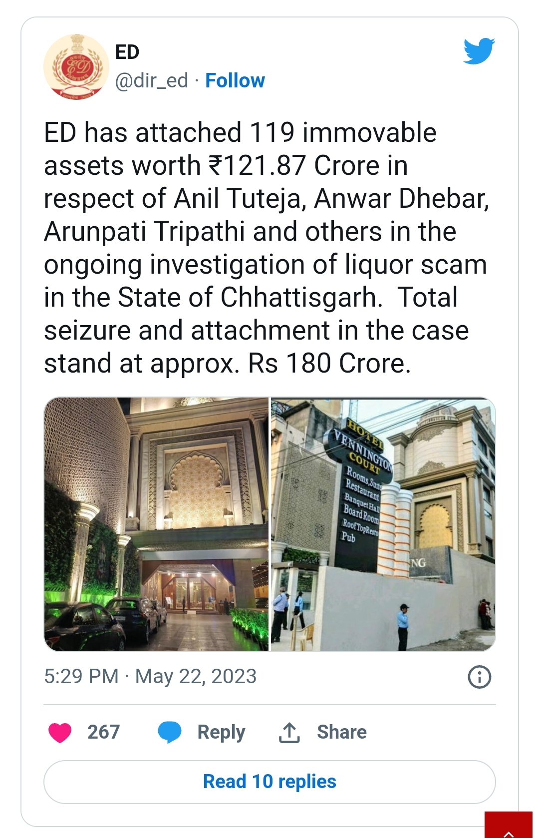
Task: Read 10 replies button
Action: coord(269,782)
